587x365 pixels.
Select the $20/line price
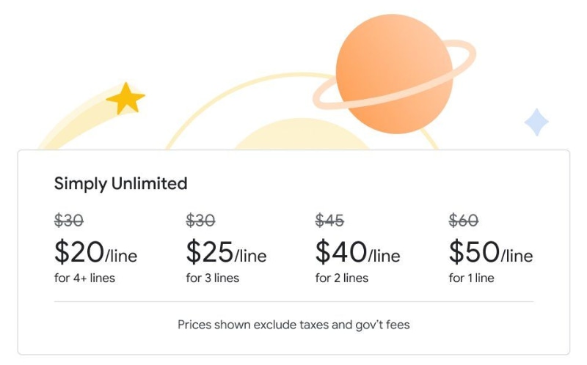click(x=95, y=253)
